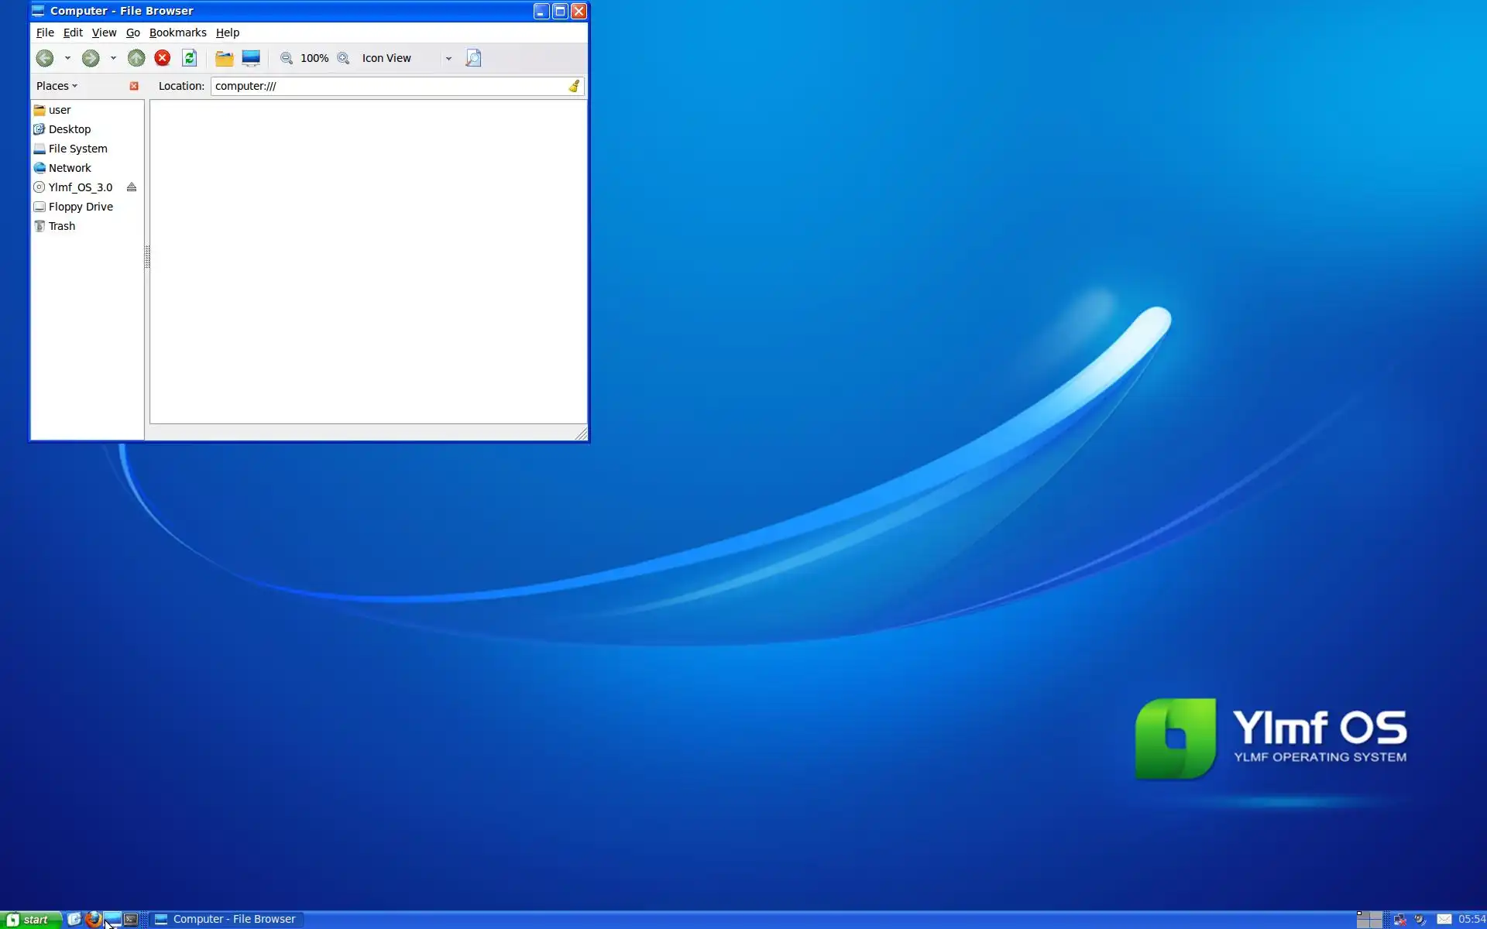
Task: Click the Back navigation arrow
Action: tap(45, 58)
